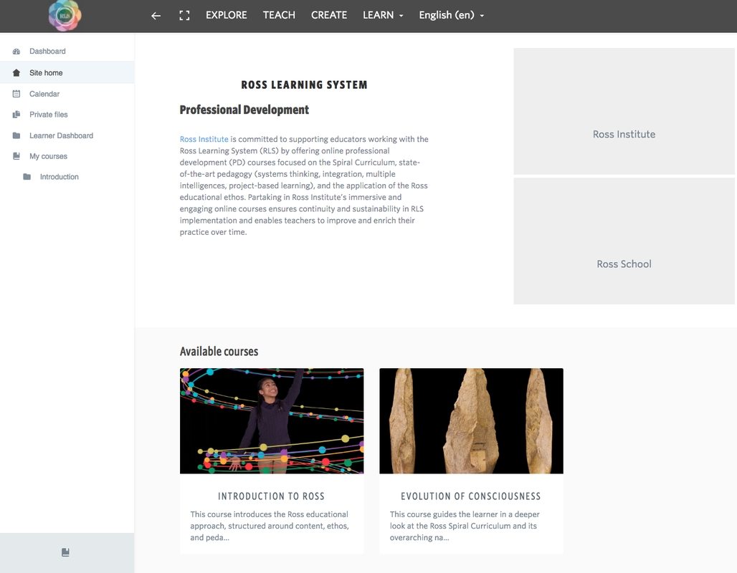Open the Evolution of Consciousness course thumbnail
This screenshot has height=573, width=737.
(x=471, y=421)
